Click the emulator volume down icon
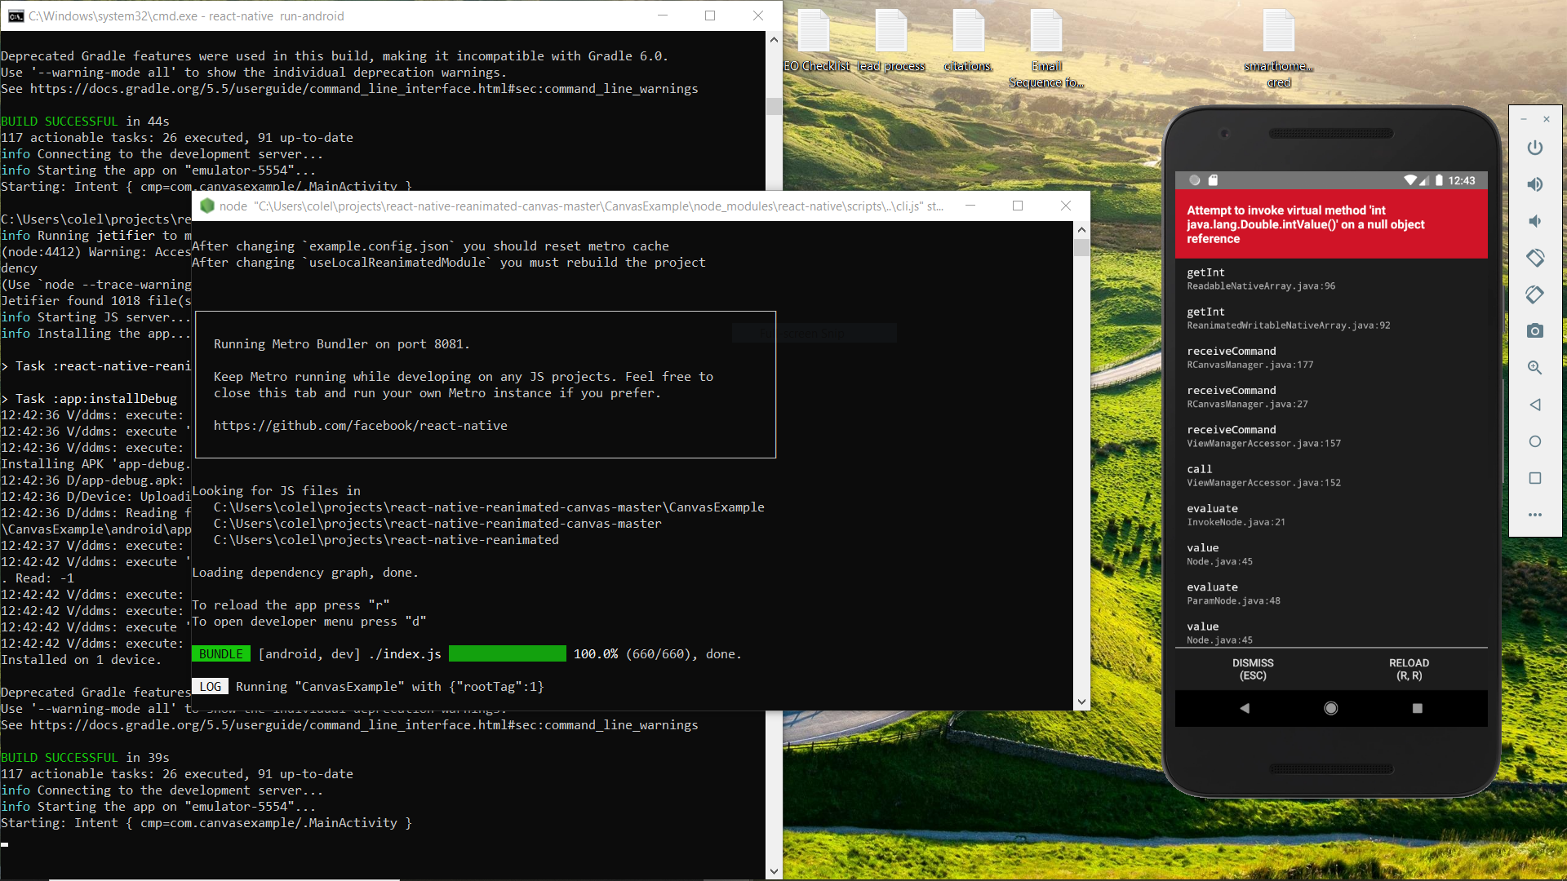Viewport: 1567px width, 881px height. [1535, 221]
